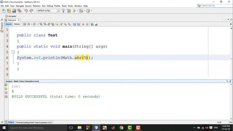Click the Build Project hammer icon

point(63,11)
